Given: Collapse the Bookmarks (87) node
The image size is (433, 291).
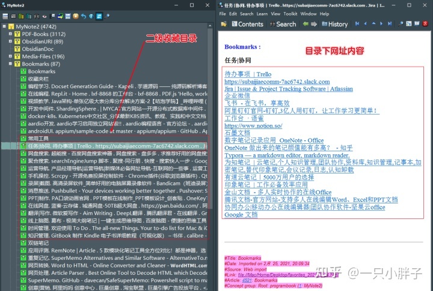Looking at the screenshot, I should (10, 64).
